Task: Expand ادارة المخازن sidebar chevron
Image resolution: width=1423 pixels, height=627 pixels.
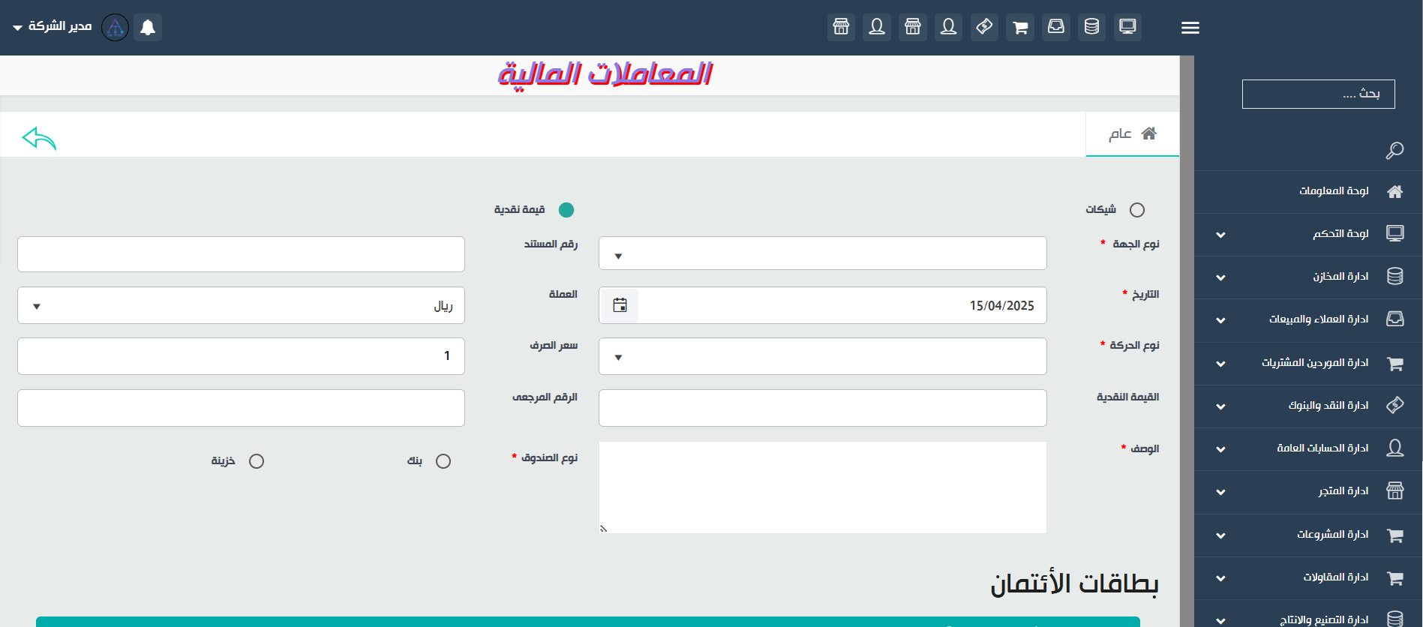Action: pos(1220,277)
